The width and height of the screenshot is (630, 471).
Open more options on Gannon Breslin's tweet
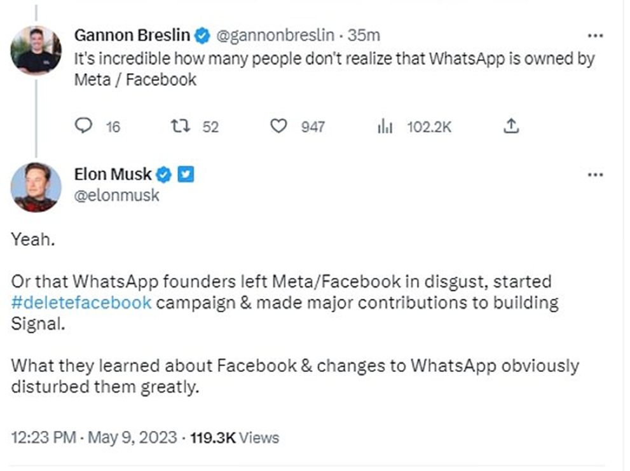coord(595,36)
